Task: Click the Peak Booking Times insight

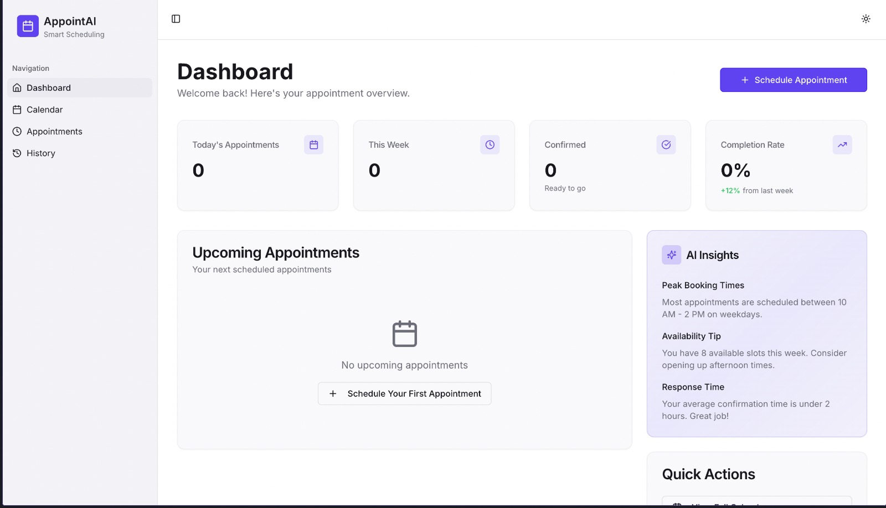Action: [703, 286]
